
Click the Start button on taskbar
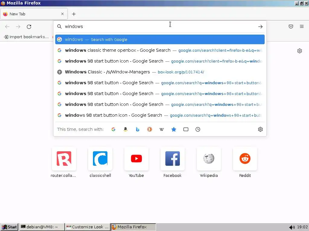[x=9, y=227]
